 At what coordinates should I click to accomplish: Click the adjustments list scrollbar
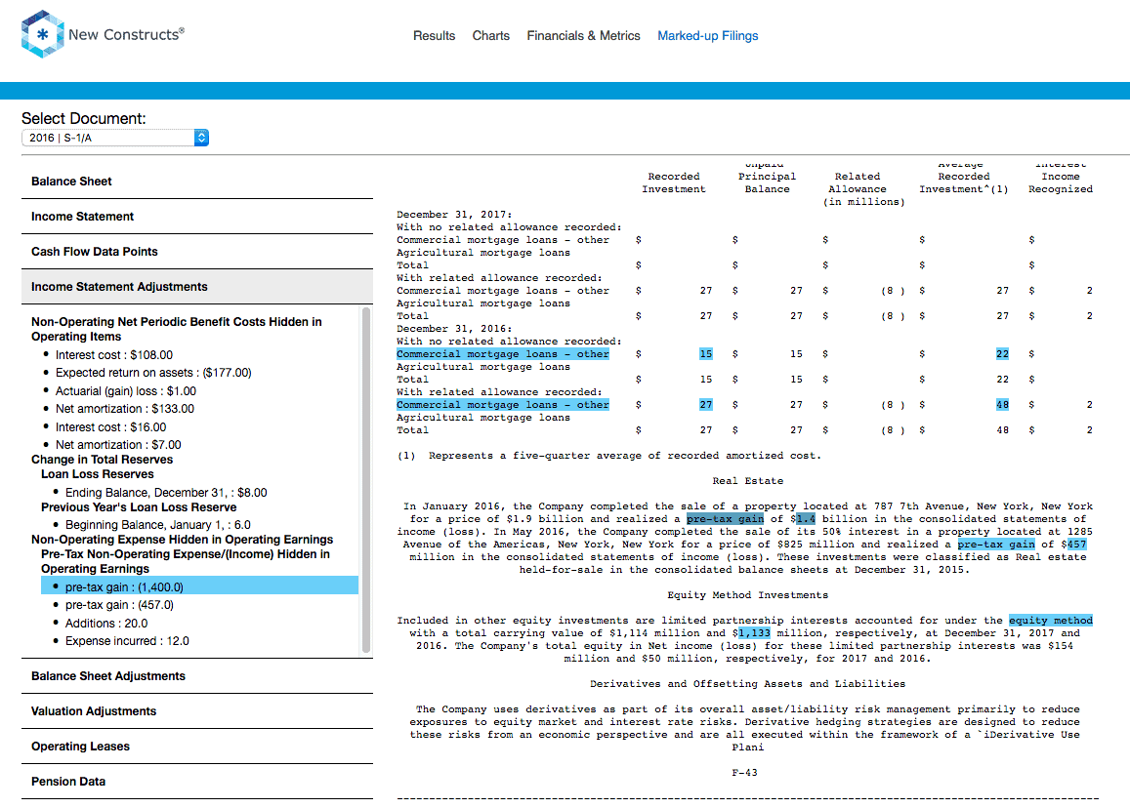coord(366,479)
